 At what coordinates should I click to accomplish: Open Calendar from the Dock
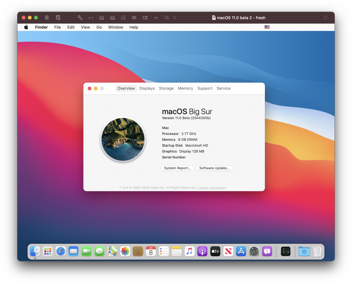tap(151, 251)
